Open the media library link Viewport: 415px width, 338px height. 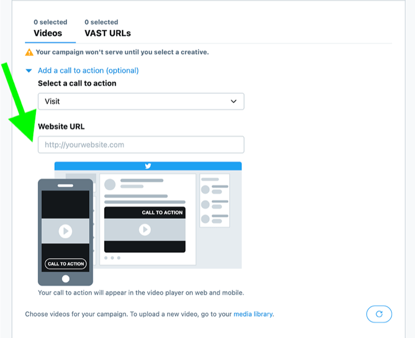[253, 314]
